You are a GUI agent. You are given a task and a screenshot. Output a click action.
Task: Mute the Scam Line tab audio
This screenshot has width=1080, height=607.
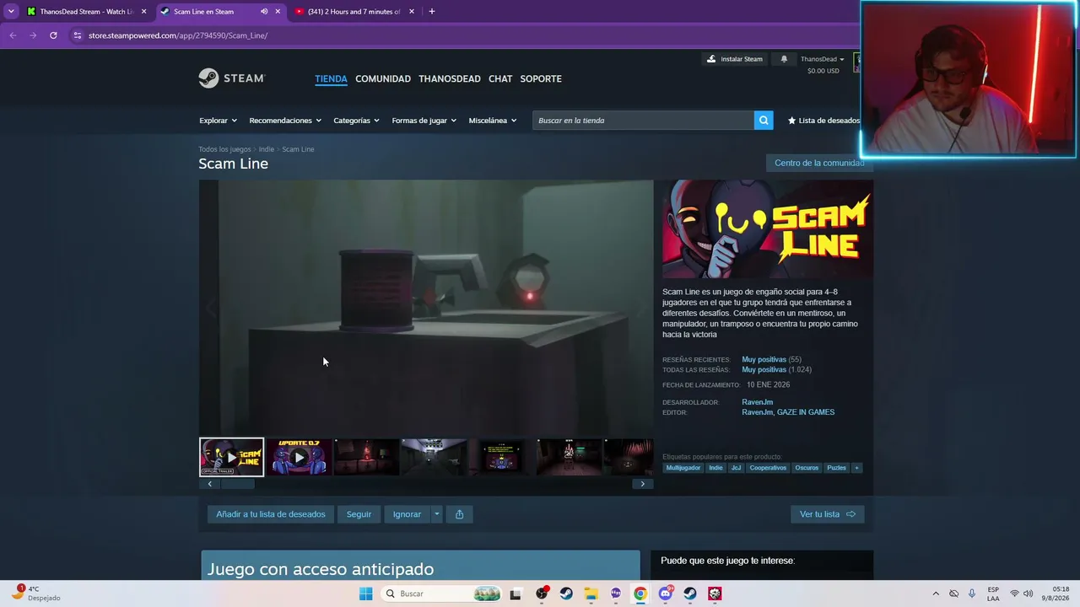[264, 12]
